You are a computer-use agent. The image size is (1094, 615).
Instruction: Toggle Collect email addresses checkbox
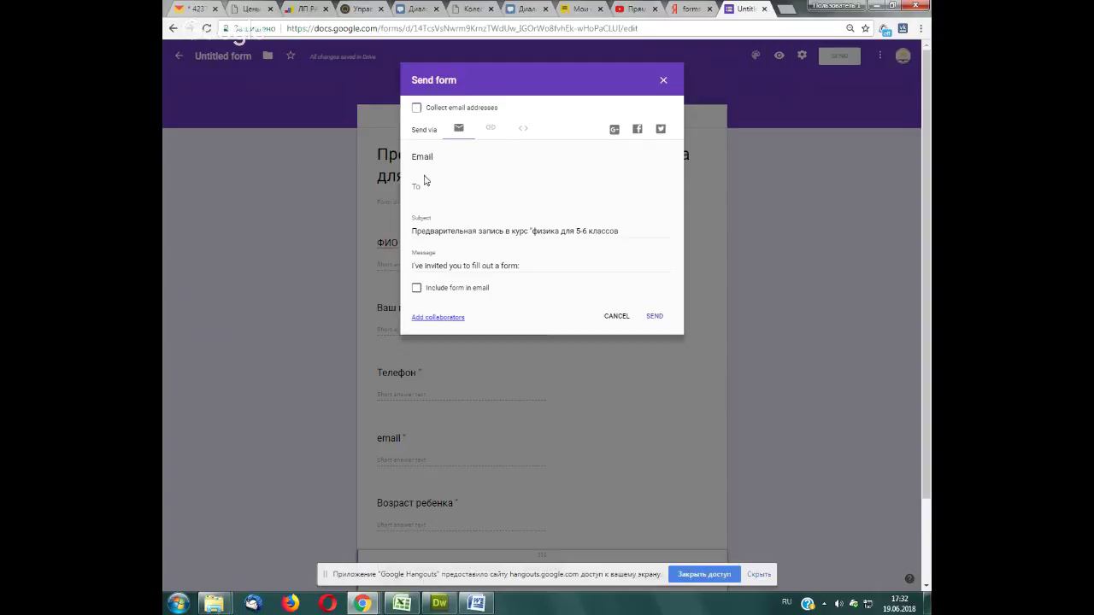coord(416,108)
